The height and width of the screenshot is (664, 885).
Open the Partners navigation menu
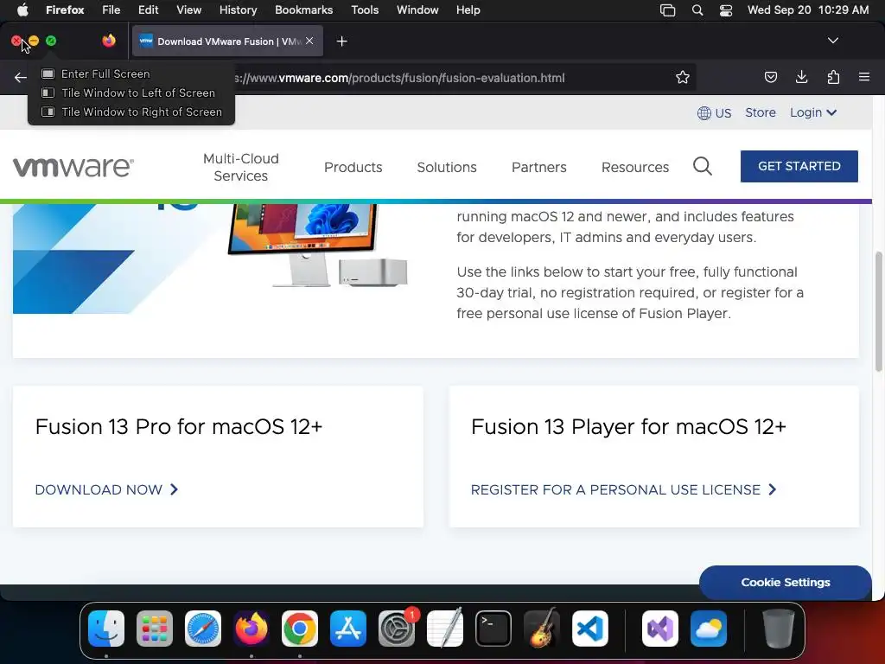[539, 167]
